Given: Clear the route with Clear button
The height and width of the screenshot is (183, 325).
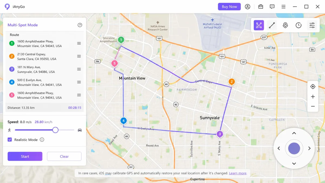Looking at the screenshot, I should click(x=64, y=156).
